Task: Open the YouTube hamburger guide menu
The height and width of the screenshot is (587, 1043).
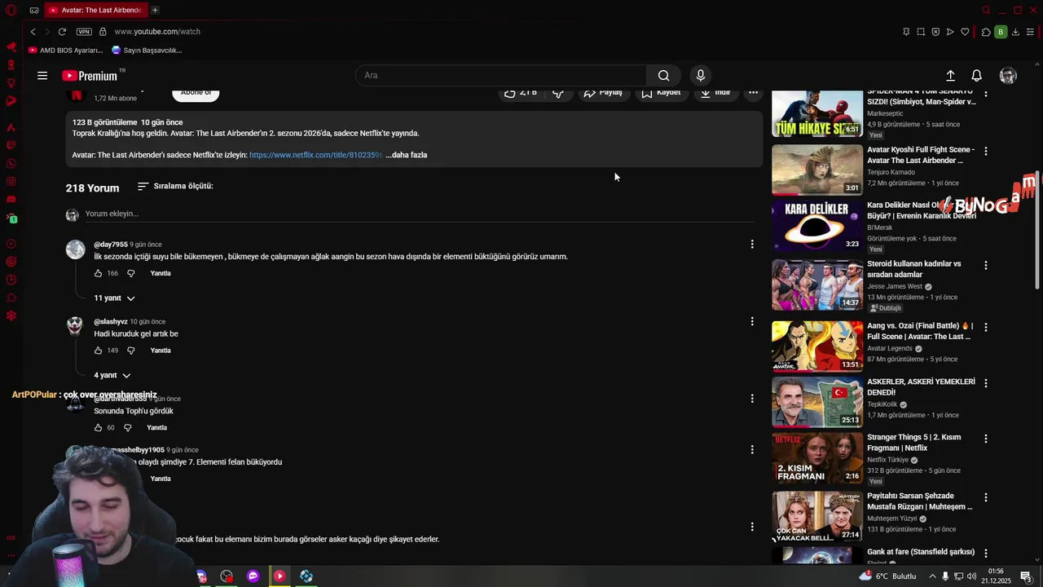Action: [x=42, y=76]
